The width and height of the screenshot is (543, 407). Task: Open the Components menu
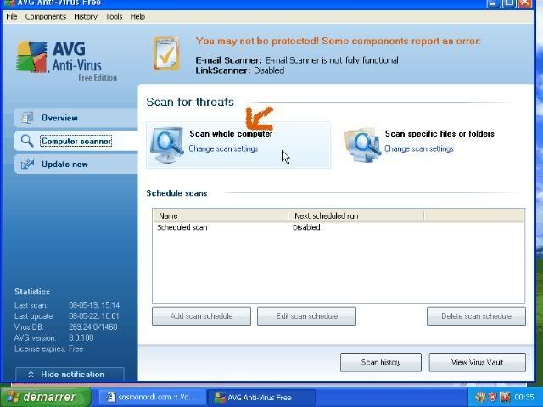tap(45, 17)
